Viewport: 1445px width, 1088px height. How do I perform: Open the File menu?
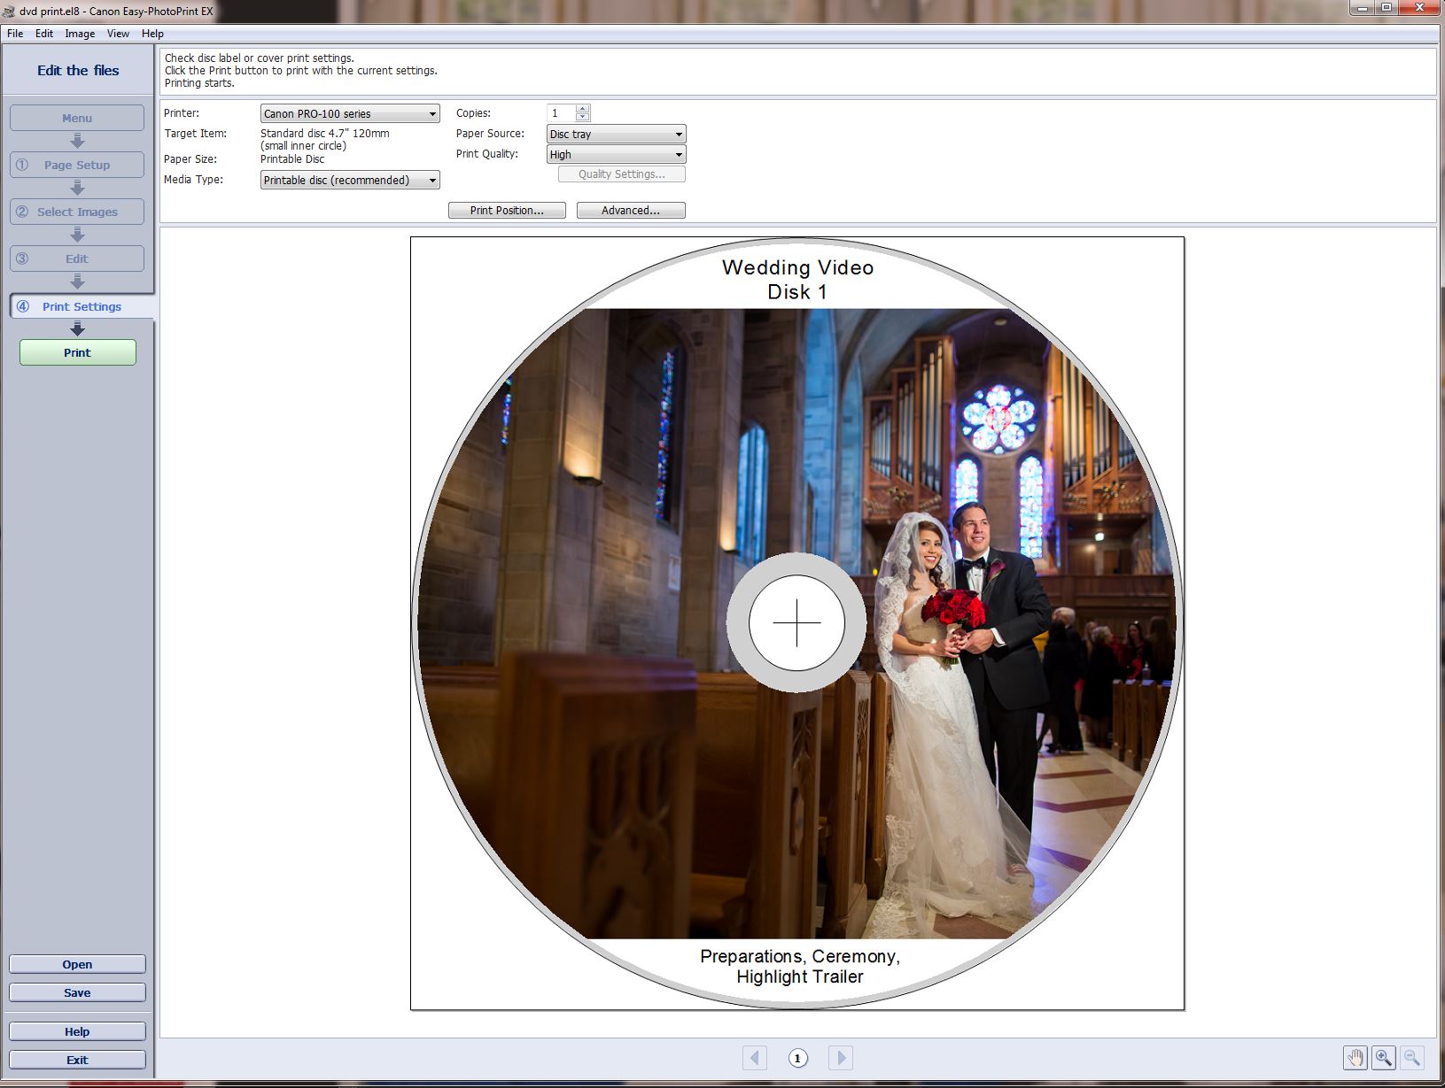14,33
